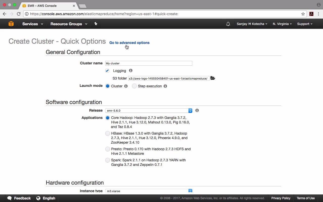Select the Presto applications option

pos(108,149)
